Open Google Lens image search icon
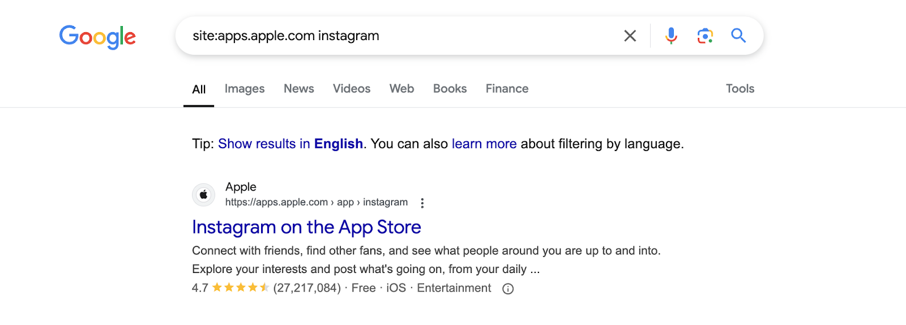The height and width of the screenshot is (325, 906). click(705, 36)
